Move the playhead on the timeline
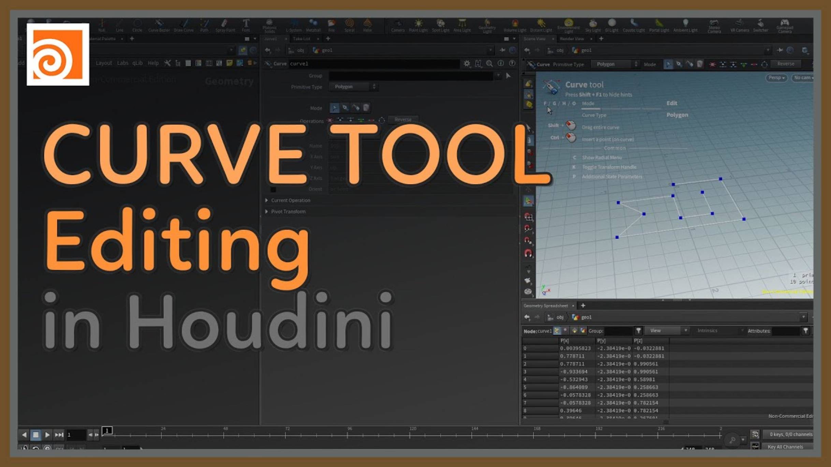This screenshot has height=467, width=831. 107,431
